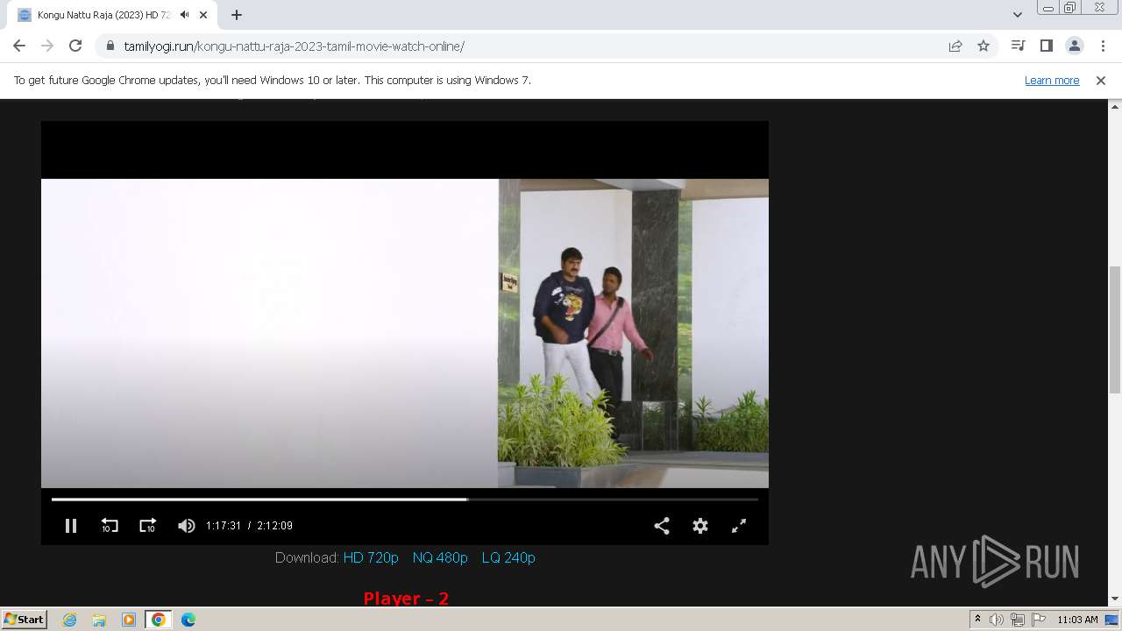The height and width of the screenshot is (631, 1122).
Task: Open Chrome three-dot menu
Action: point(1103,46)
